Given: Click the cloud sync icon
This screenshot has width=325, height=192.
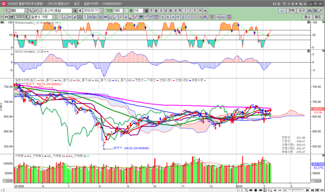Looking at the screenshot, I should (282, 11).
